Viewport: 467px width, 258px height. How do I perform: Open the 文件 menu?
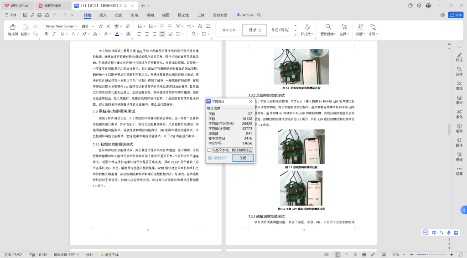coord(11,15)
